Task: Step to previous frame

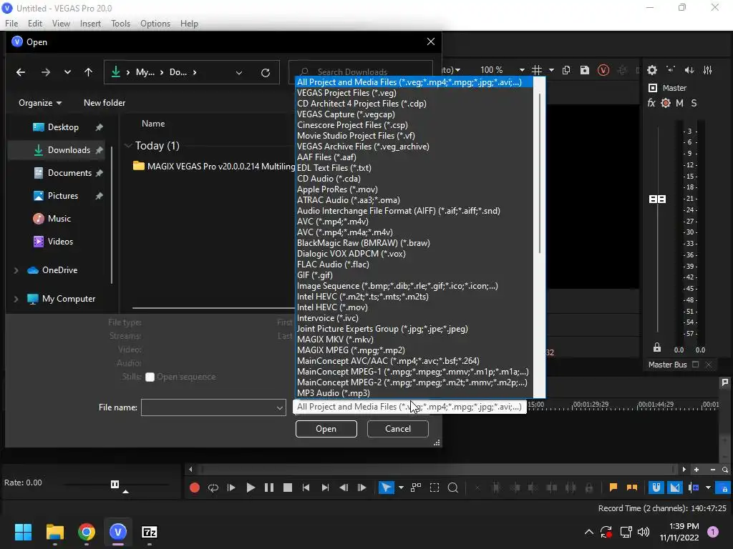Action: [x=344, y=488]
